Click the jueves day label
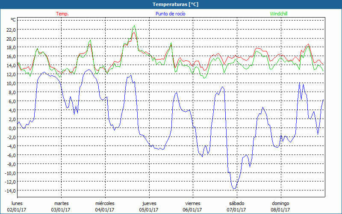Viewport: 342px width, 214px height. tap(149, 203)
